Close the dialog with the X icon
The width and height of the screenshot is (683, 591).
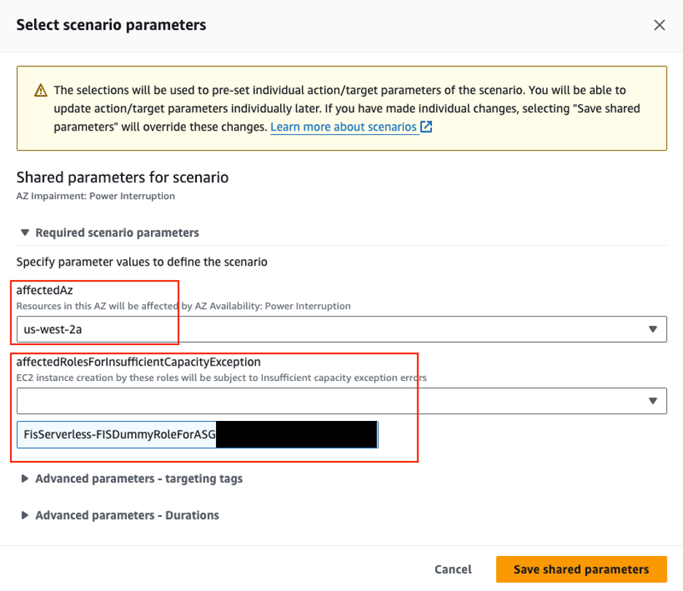click(x=659, y=24)
